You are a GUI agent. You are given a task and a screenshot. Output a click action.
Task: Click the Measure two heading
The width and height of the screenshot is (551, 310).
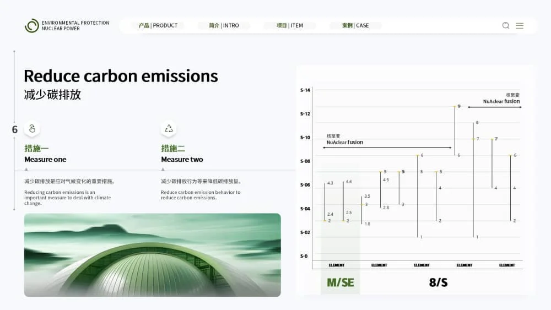182,160
